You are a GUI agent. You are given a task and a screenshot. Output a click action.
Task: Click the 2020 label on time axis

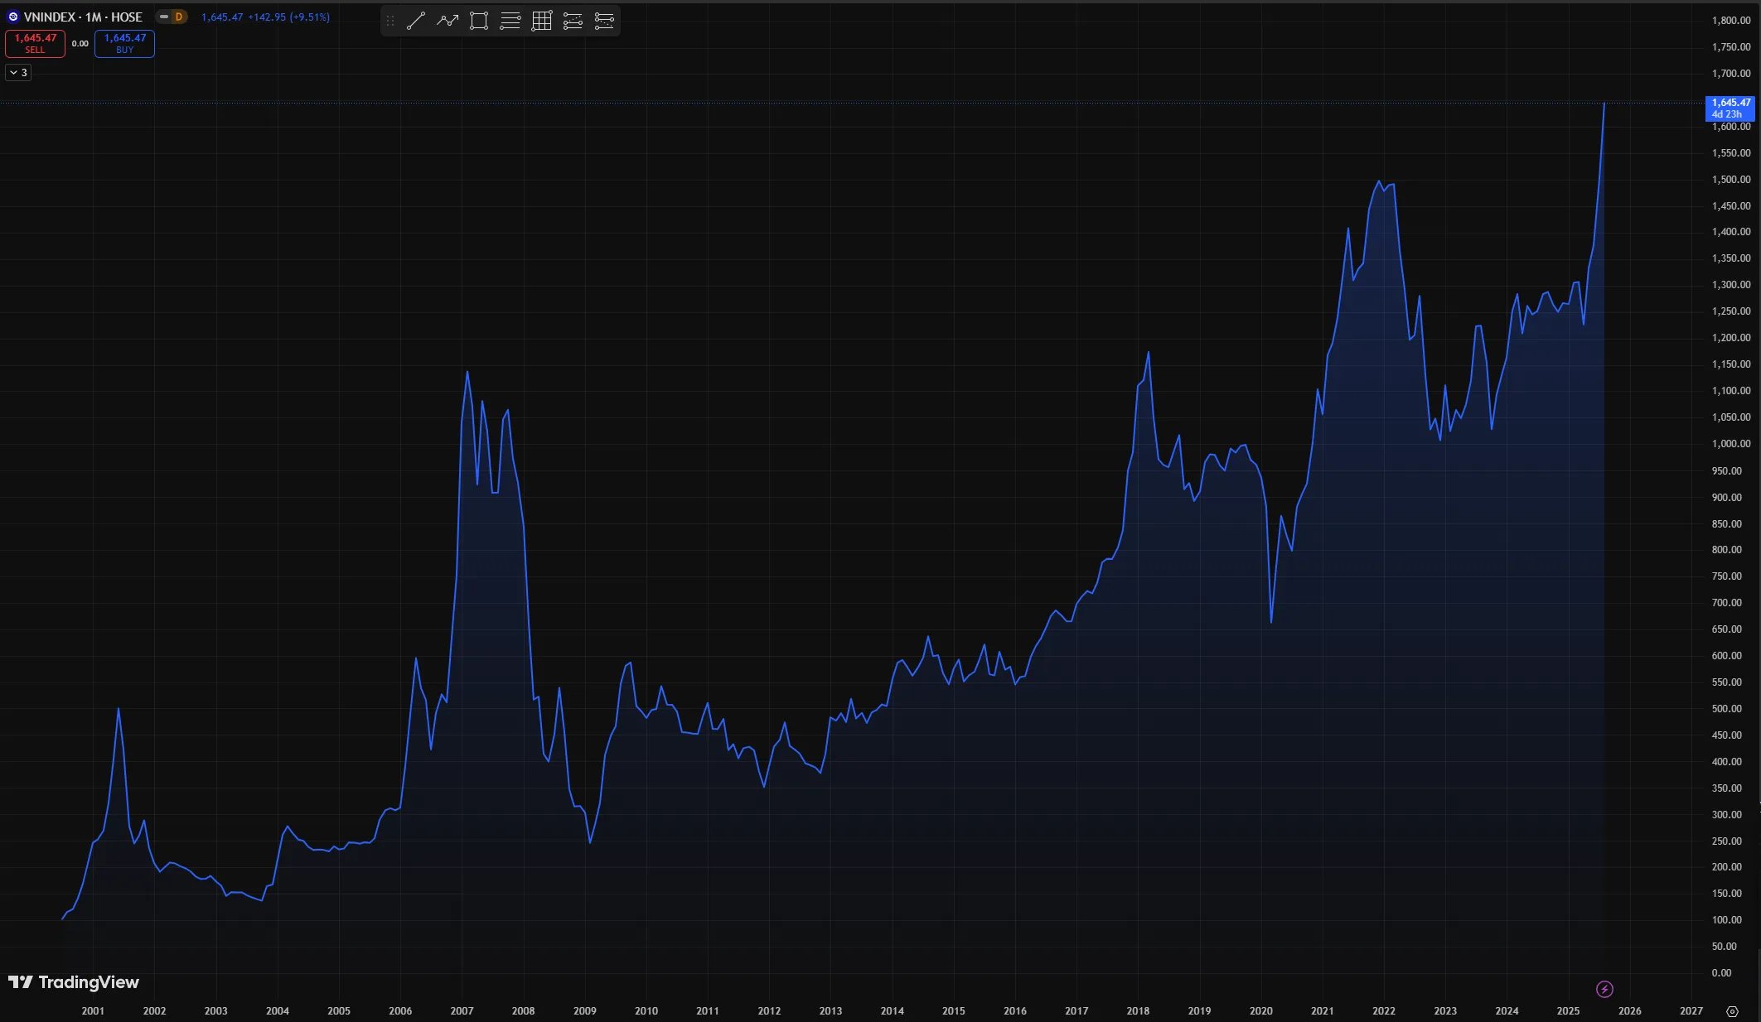1260,1011
